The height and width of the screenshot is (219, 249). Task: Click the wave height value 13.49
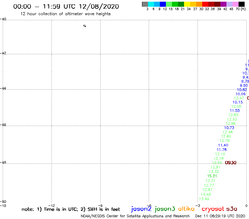[204, 199]
